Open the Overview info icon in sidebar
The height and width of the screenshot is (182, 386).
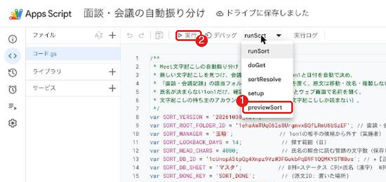[x=13, y=39]
